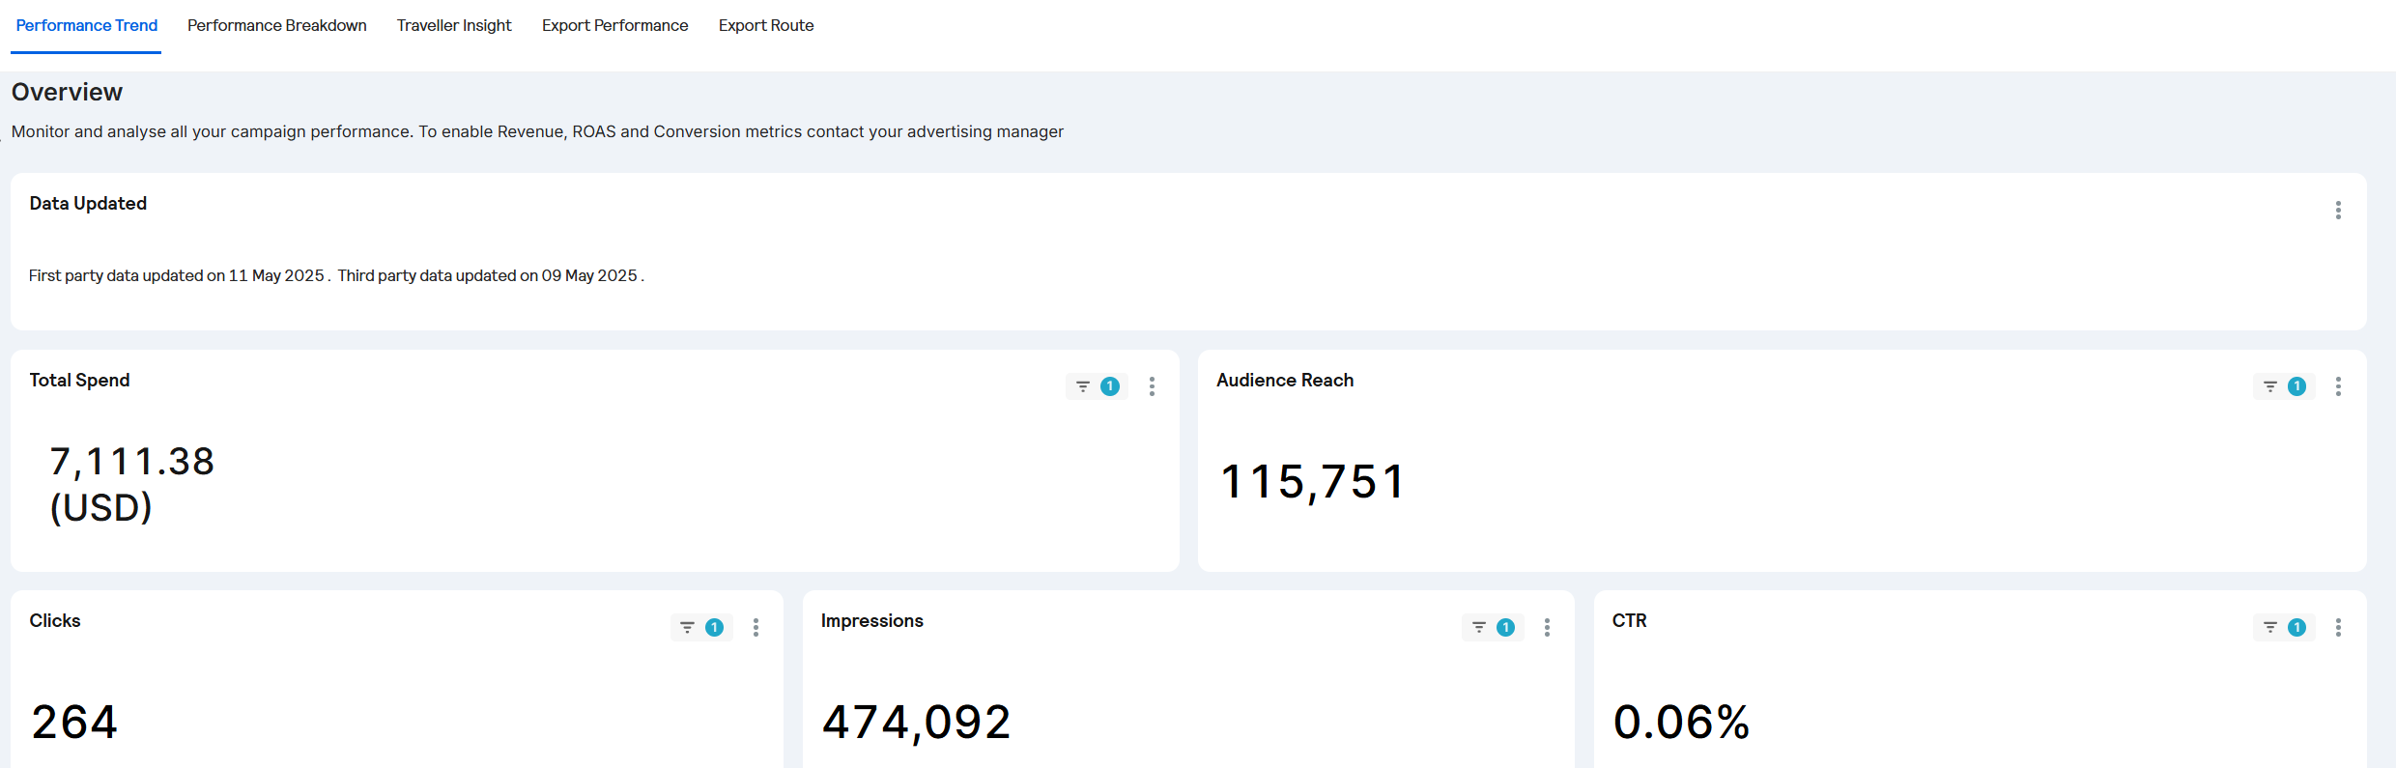
Task: Click the 0.06% CTR value
Action: (x=1681, y=722)
